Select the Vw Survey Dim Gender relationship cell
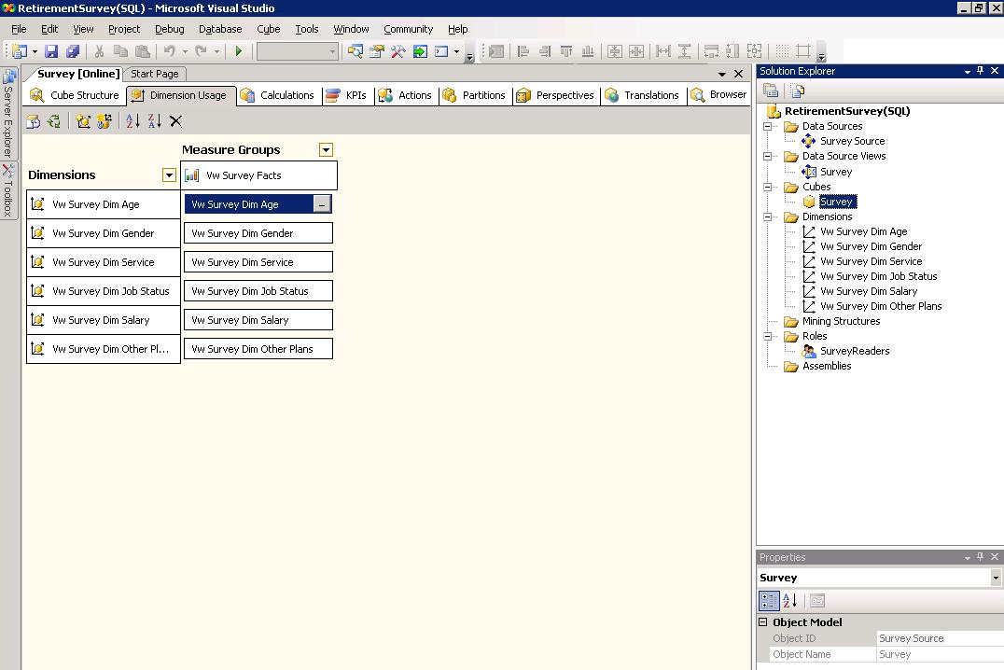This screenshot has height=670, width=1004. tap(258, 233)
